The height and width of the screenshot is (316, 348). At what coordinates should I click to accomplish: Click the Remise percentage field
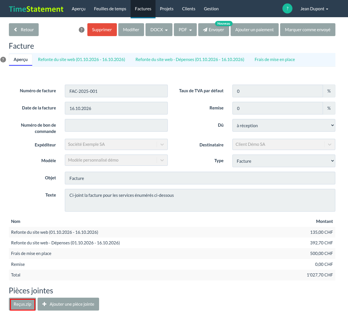coord(278,108)
